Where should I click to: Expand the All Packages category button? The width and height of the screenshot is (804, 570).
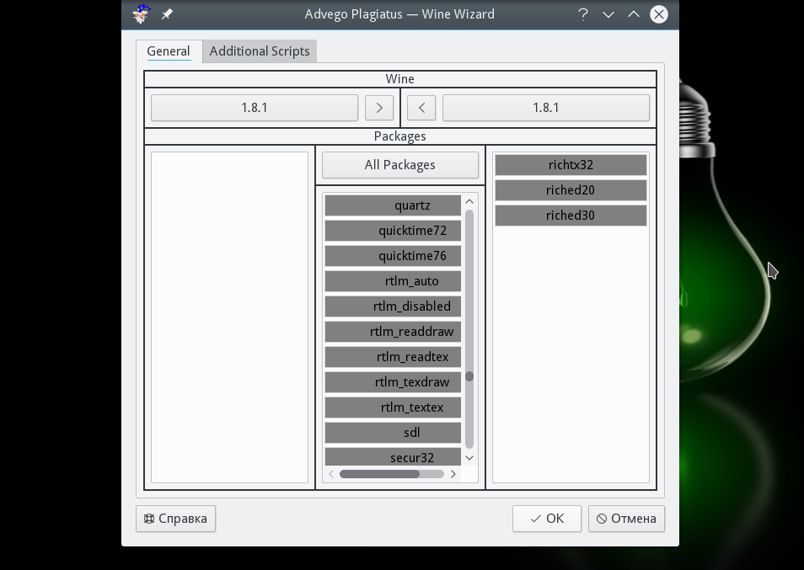tap(399, 165)
